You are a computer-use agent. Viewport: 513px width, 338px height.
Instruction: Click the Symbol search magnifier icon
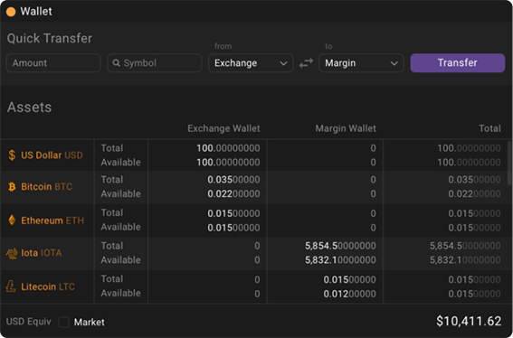pos(116,62)
